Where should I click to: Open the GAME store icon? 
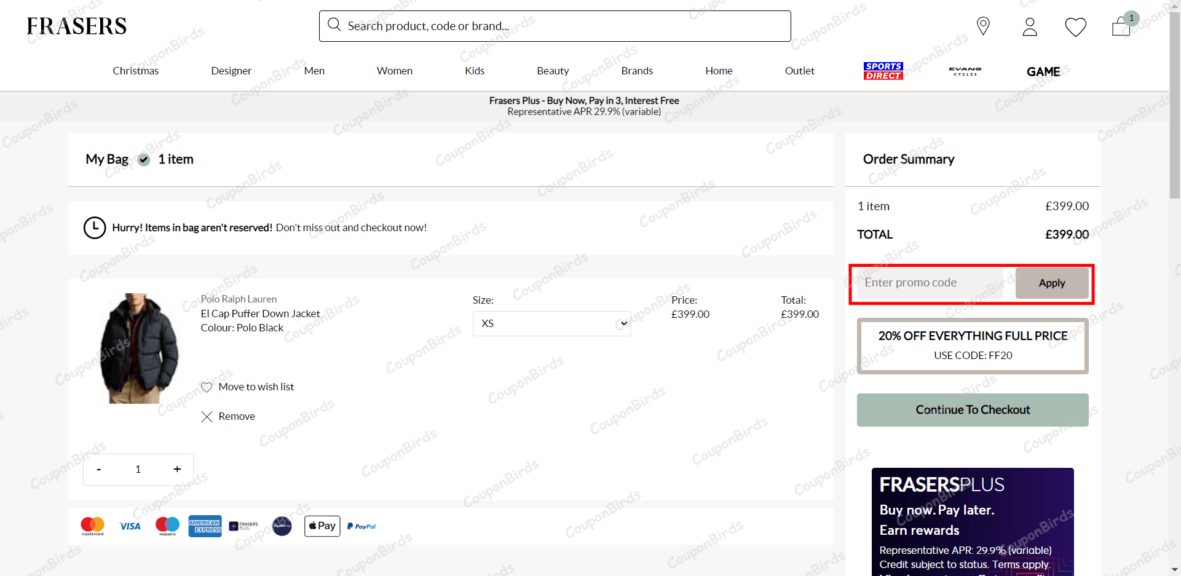(x=1043, y=71)
